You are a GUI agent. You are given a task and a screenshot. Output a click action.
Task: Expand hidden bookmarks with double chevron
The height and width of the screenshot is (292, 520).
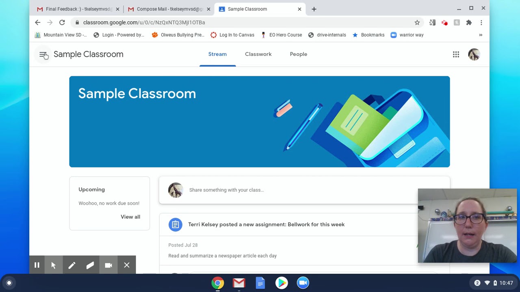tap(481, 35)
